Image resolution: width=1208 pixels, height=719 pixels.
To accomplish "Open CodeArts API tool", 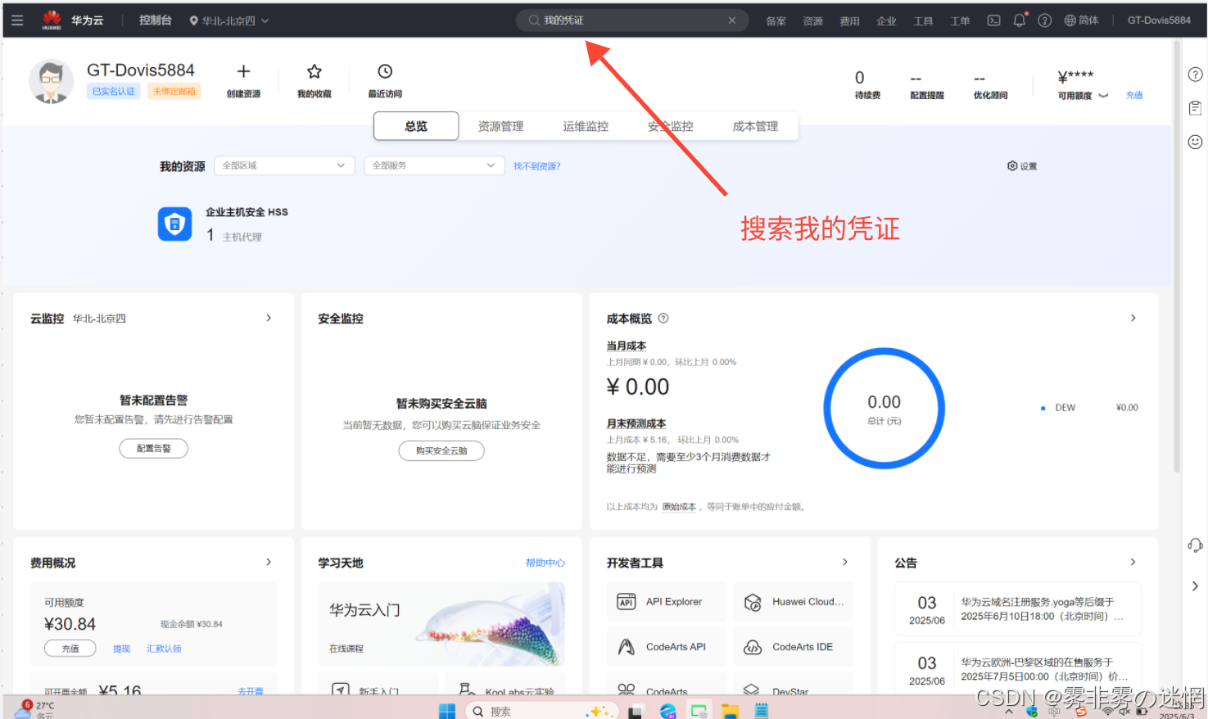I will click(x=667, y=647).
